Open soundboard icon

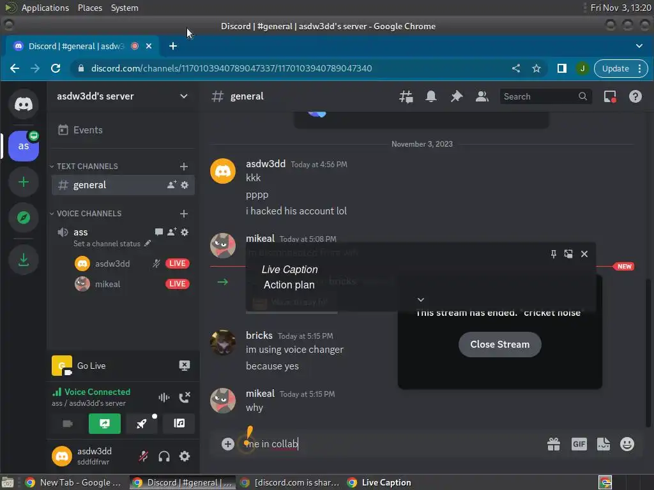click(x=179, y=424)
